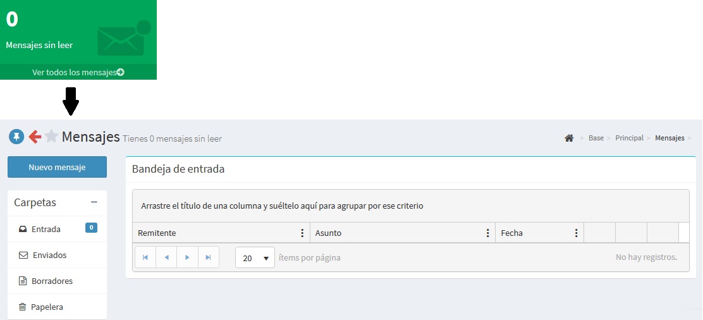Go to the first page of results
703x320 pixels.
pyautogui.click(x=145, y=257)
